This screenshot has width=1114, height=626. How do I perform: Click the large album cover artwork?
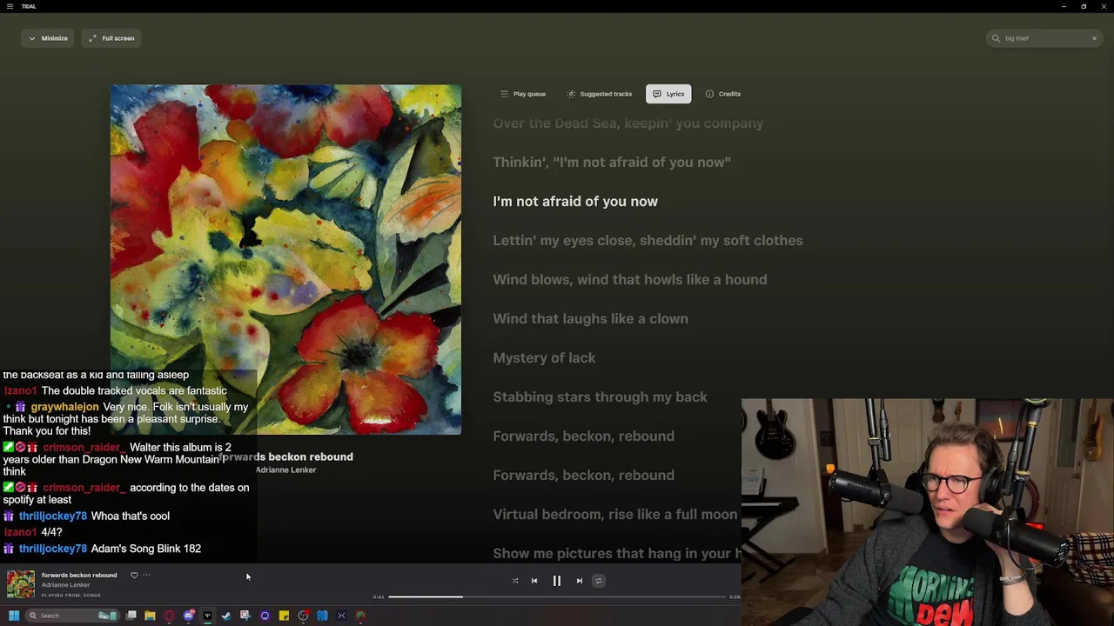point(285,259)
